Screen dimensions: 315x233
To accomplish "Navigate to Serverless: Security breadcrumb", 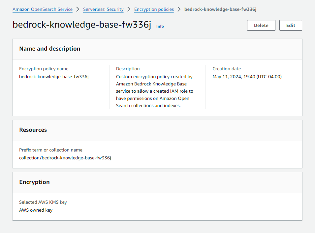I will pyautogui.click(x=103, y=9).
